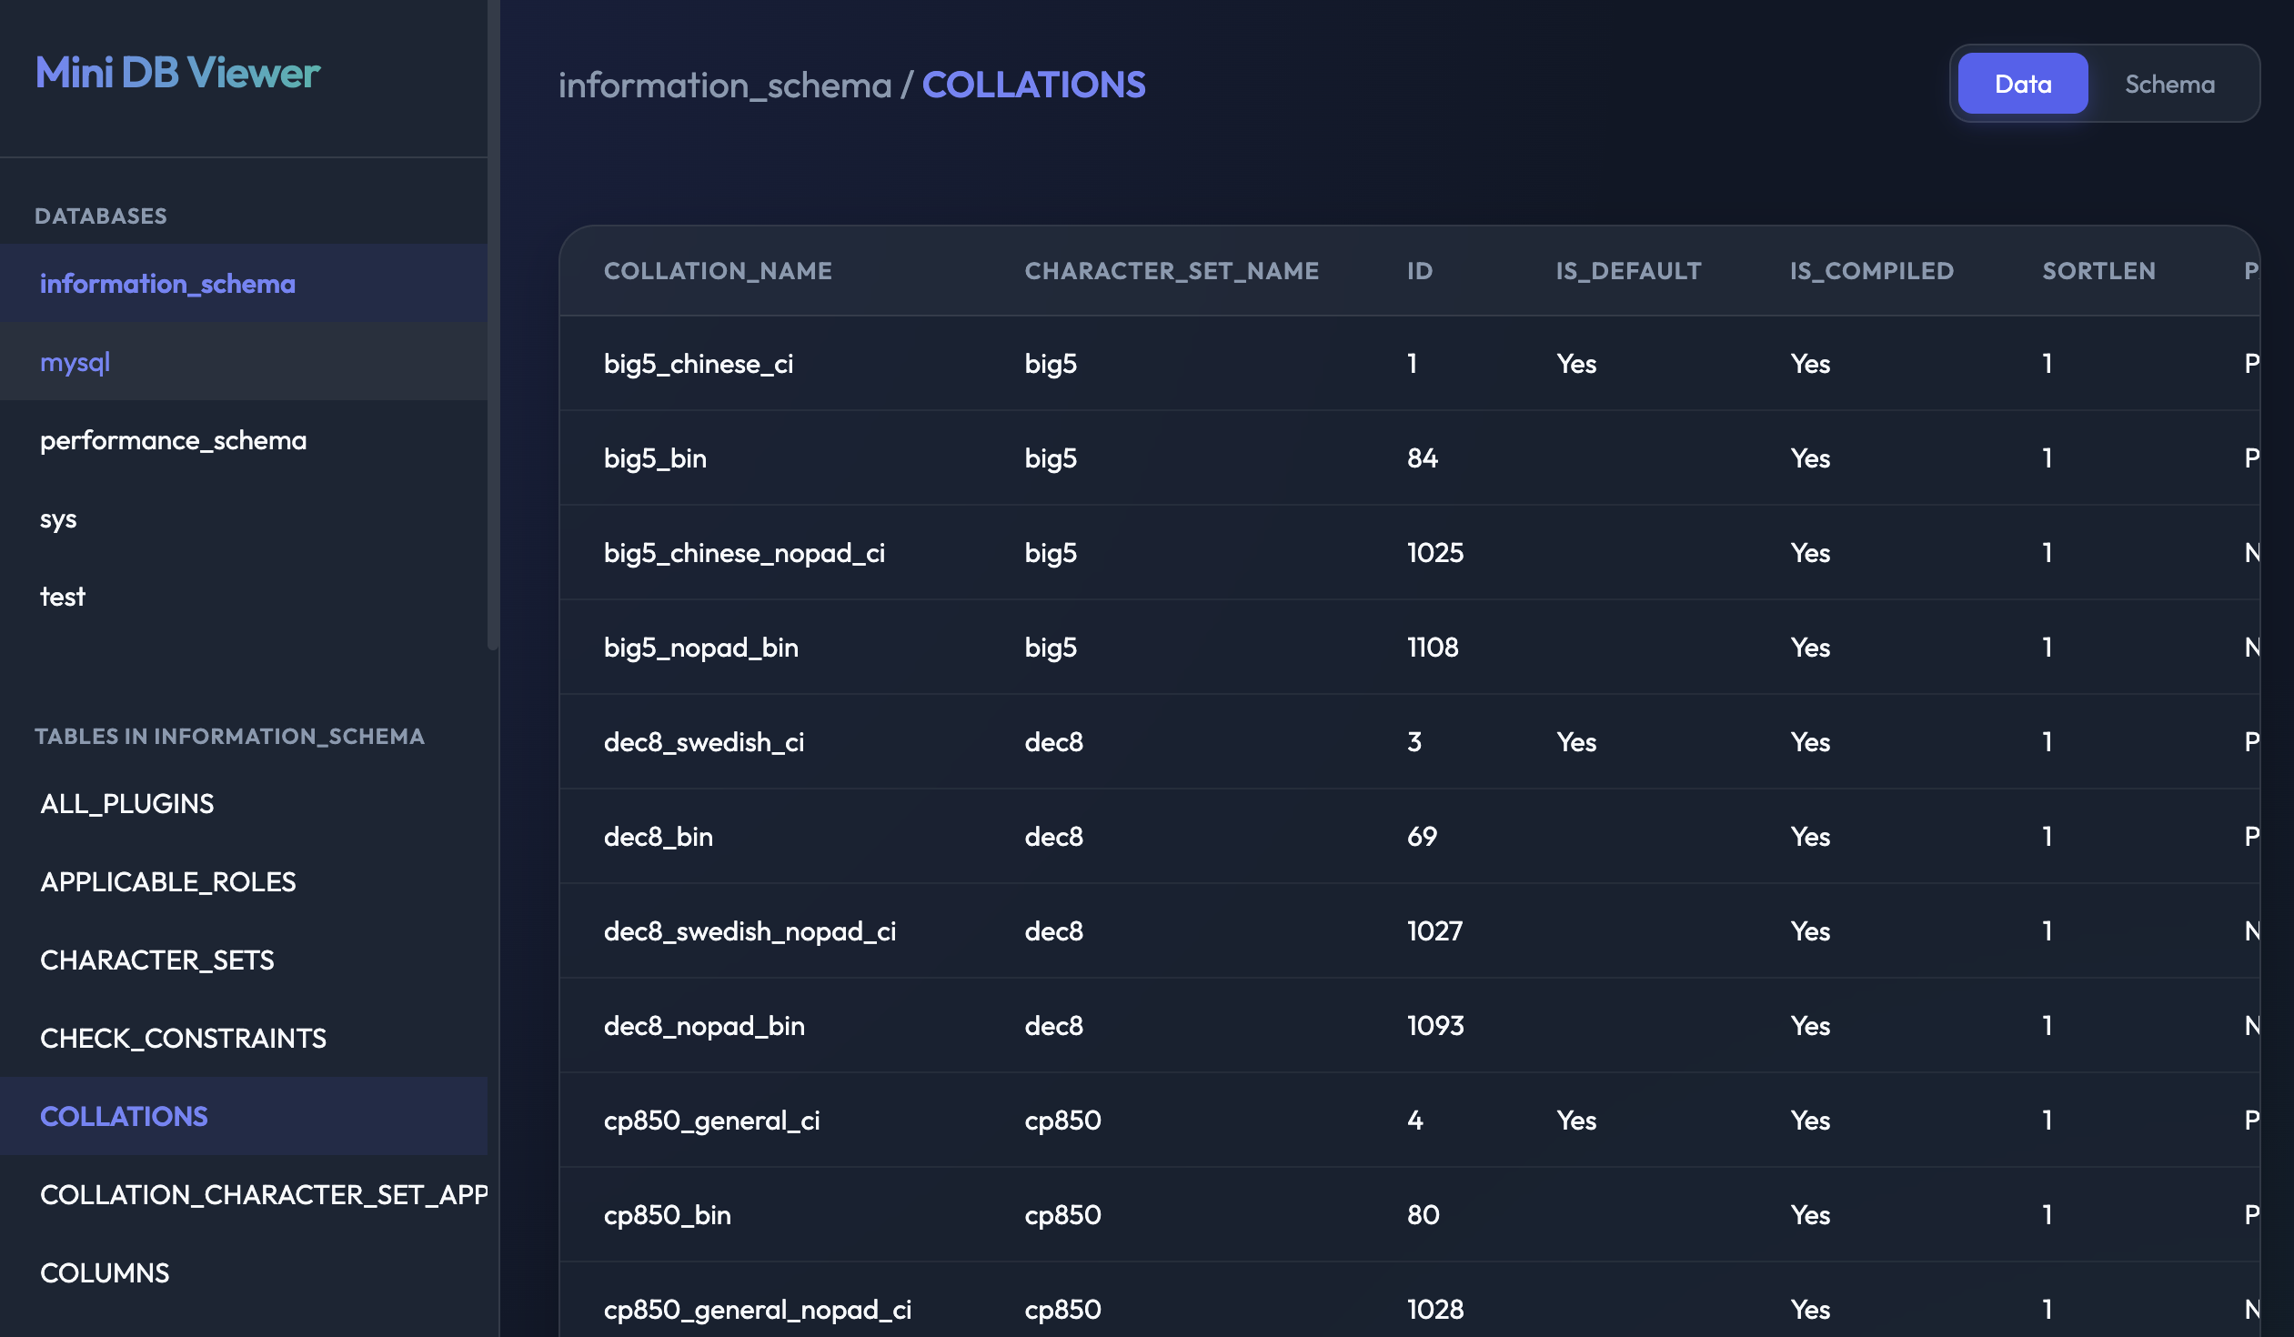Select the test database

(62, 597)
